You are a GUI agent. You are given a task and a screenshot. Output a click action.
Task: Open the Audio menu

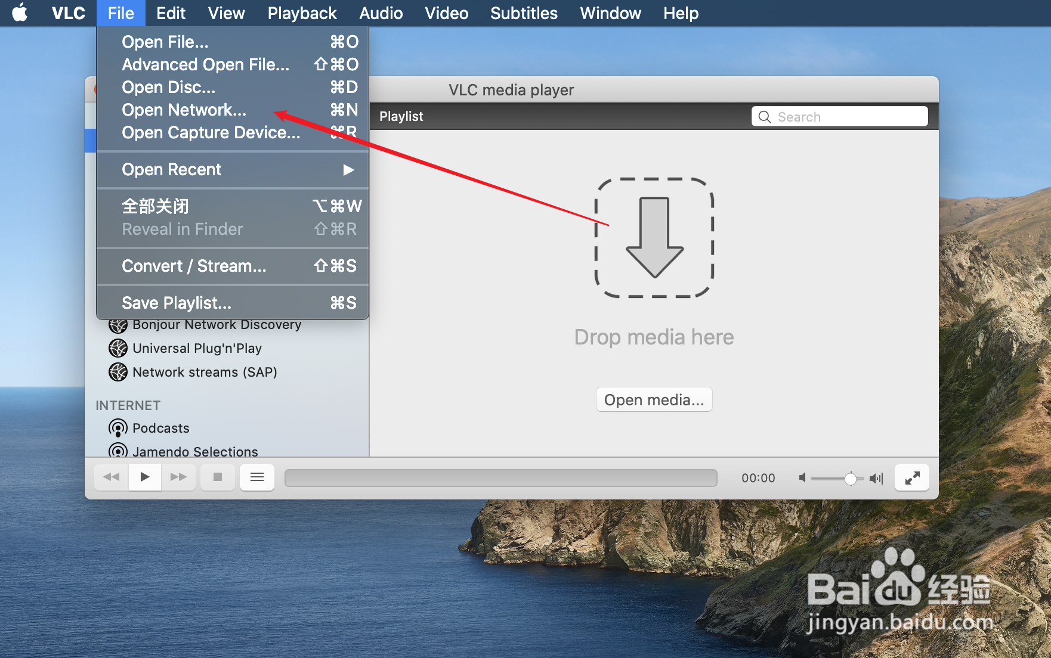tap(381, 13)
